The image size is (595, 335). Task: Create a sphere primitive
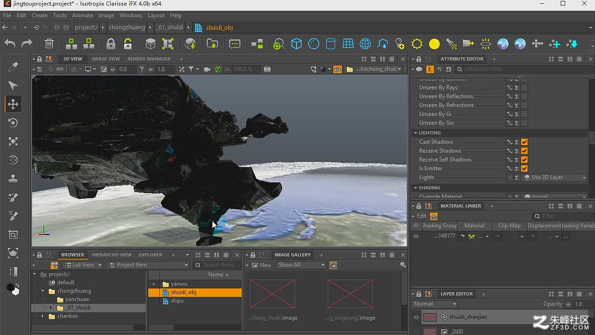[314, 44]
